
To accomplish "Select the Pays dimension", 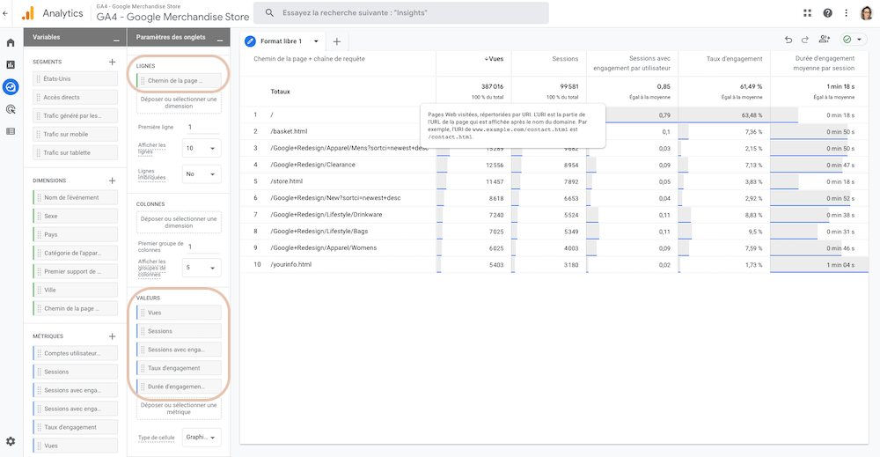I will coord(75,235).
